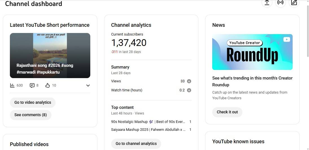Open See comments (8)
The width and height of the screenshot is (309, 150).
point(30,115)
